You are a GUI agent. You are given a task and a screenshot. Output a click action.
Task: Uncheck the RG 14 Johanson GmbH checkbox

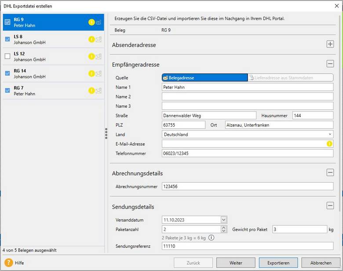click(7, 73)
